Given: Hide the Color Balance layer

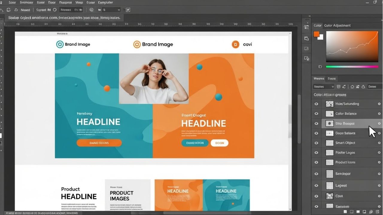Looking at the screenshot, I should (x=316, y=114).
